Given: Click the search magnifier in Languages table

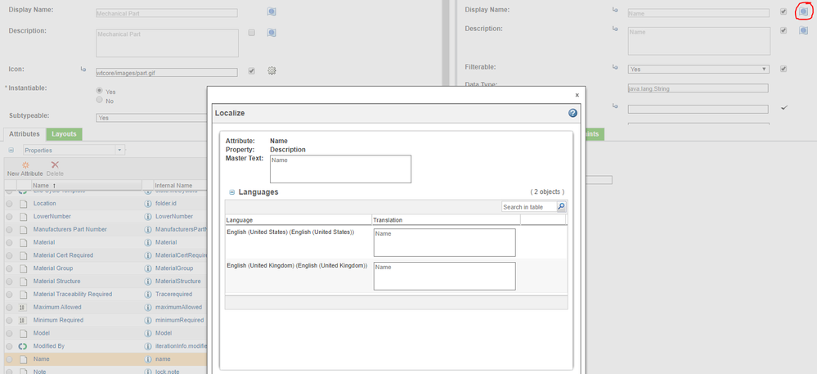Looking at the screenshot, I should 561,207.
